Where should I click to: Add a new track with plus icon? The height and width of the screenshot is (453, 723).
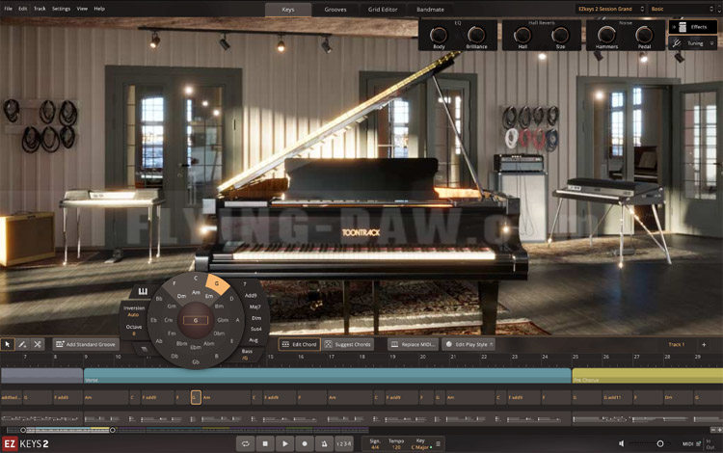pos(704,344)
